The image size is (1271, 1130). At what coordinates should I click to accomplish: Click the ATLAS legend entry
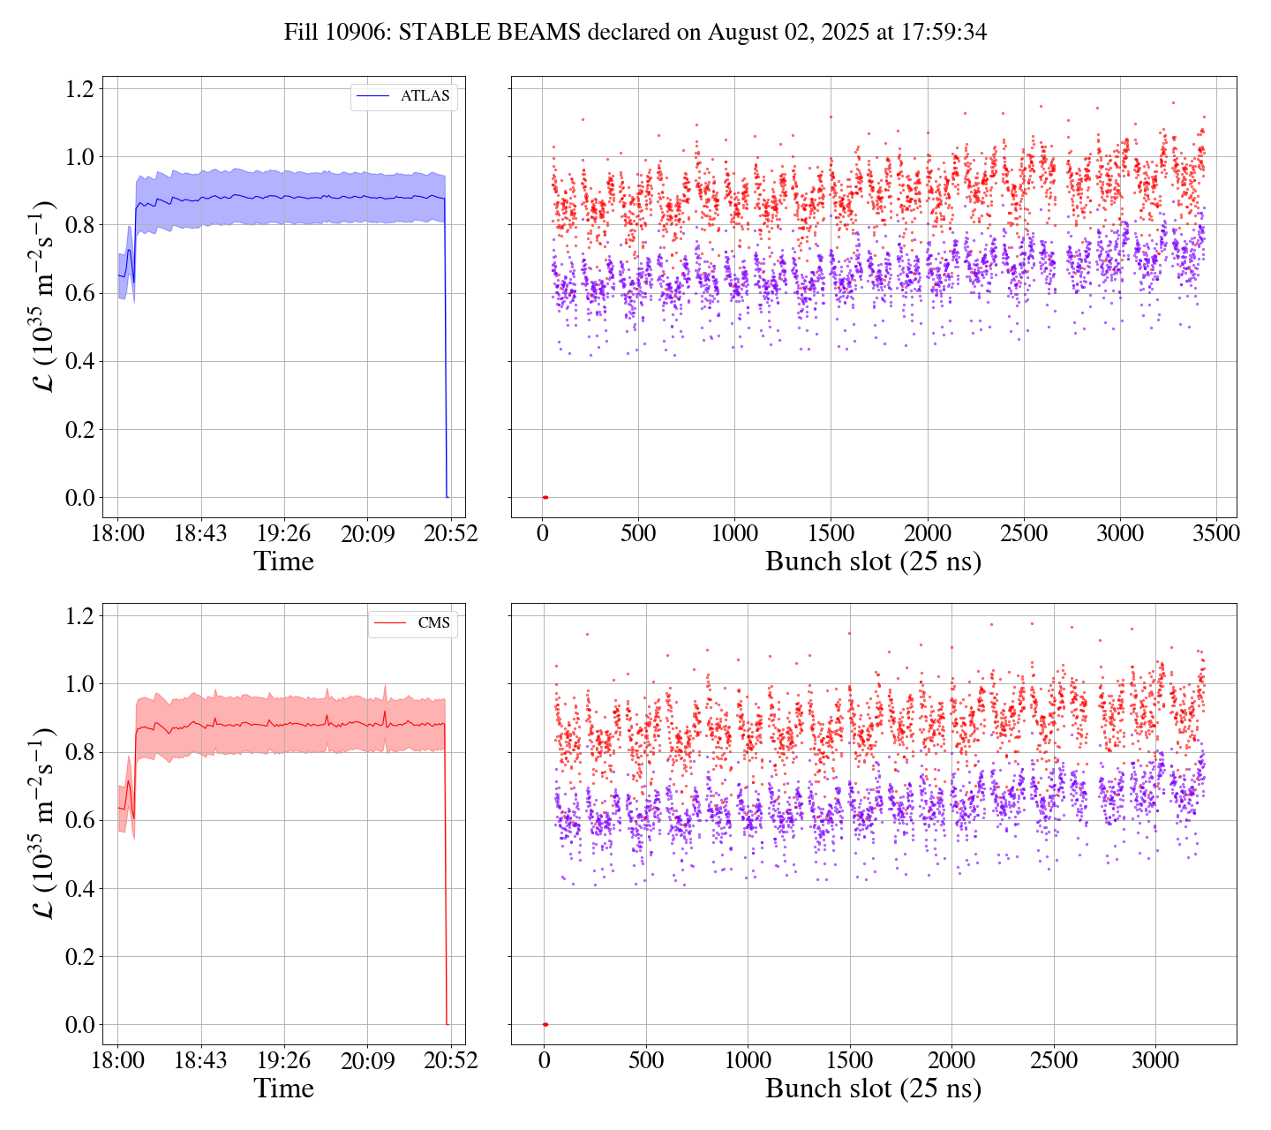point(425,96)
